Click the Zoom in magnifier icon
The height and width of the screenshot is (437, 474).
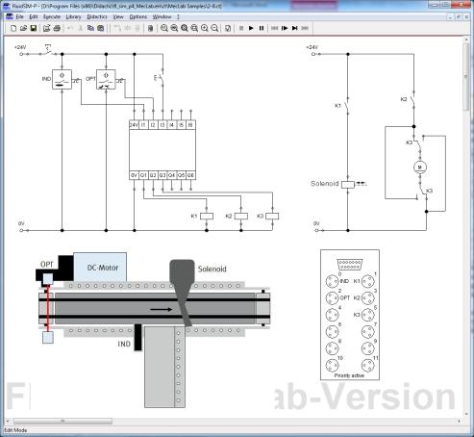[205, 28]
